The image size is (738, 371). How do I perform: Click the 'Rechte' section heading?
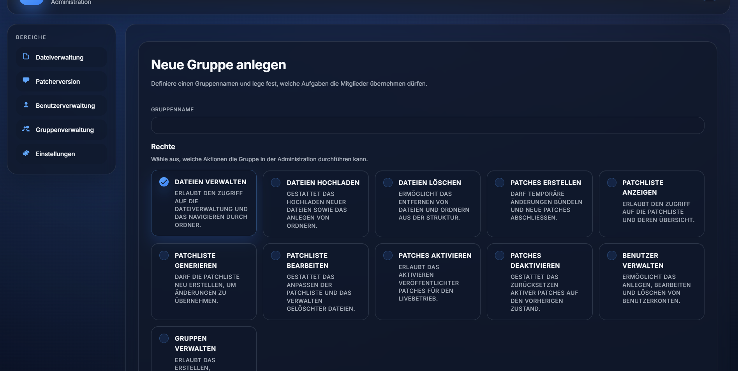(163, 147)
